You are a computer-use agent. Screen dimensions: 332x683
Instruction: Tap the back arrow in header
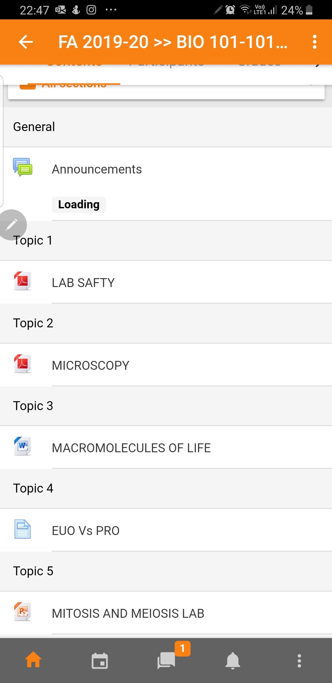[26, 42]
